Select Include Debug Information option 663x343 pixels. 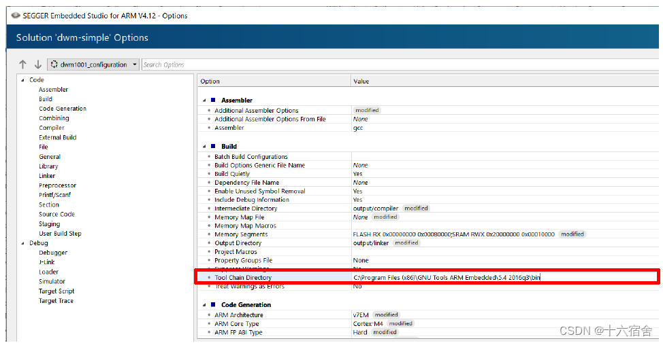tap(252, 200)
